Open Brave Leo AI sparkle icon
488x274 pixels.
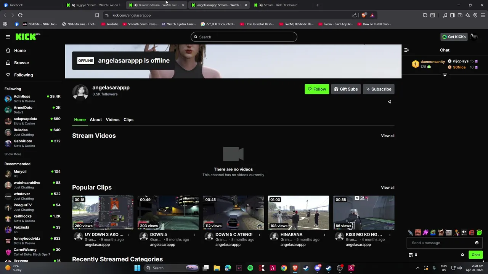[x=467, y=15]
